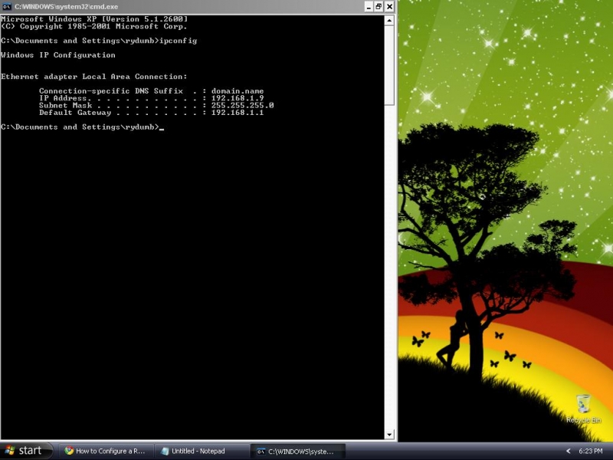Close the command prompt window

[390, 6]
